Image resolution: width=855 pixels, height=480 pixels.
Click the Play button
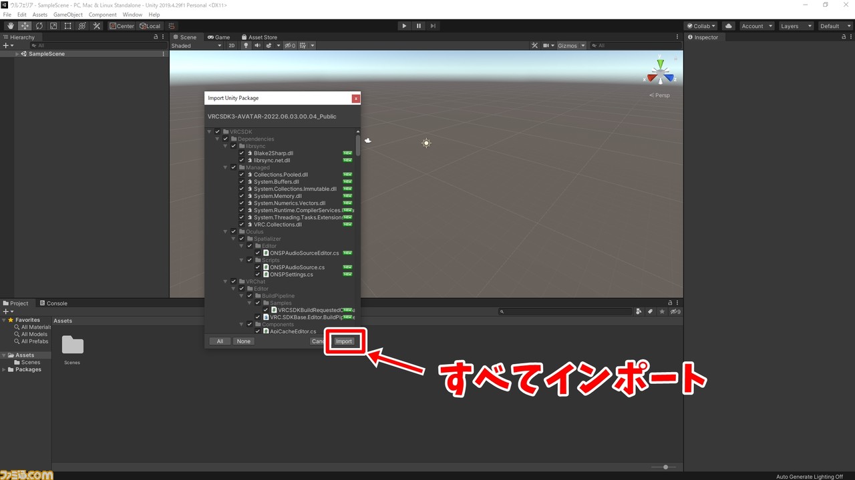coord(404,26)
